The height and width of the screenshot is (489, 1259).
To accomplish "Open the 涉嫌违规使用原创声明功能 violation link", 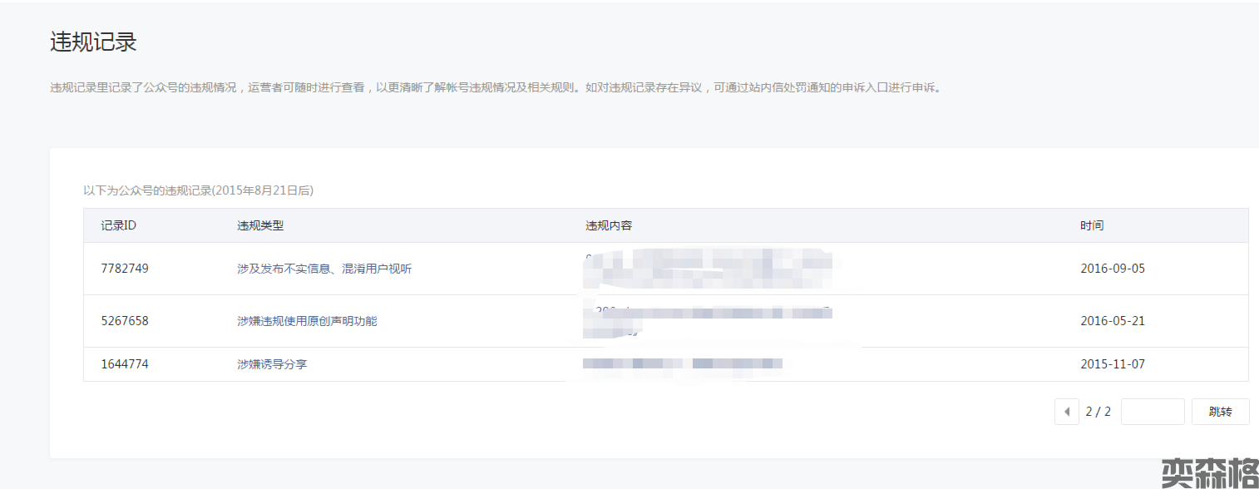I will (x=307, y=320).
